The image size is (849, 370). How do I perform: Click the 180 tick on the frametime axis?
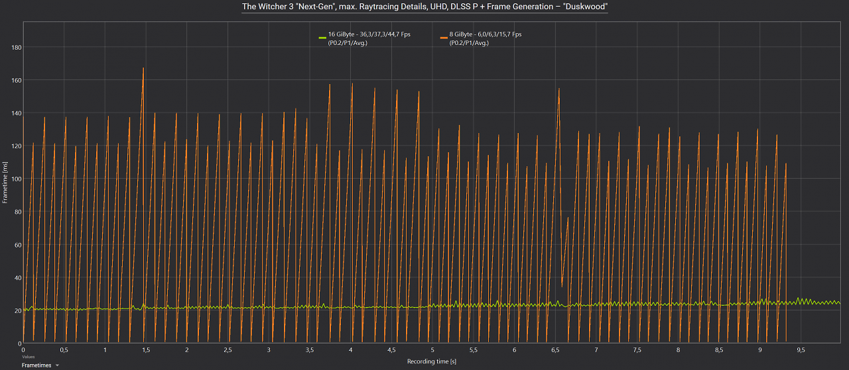[16, 48]
